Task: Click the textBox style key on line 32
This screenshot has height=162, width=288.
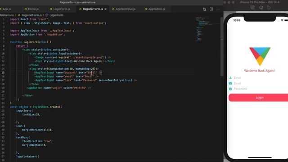Action: [23, 137]
